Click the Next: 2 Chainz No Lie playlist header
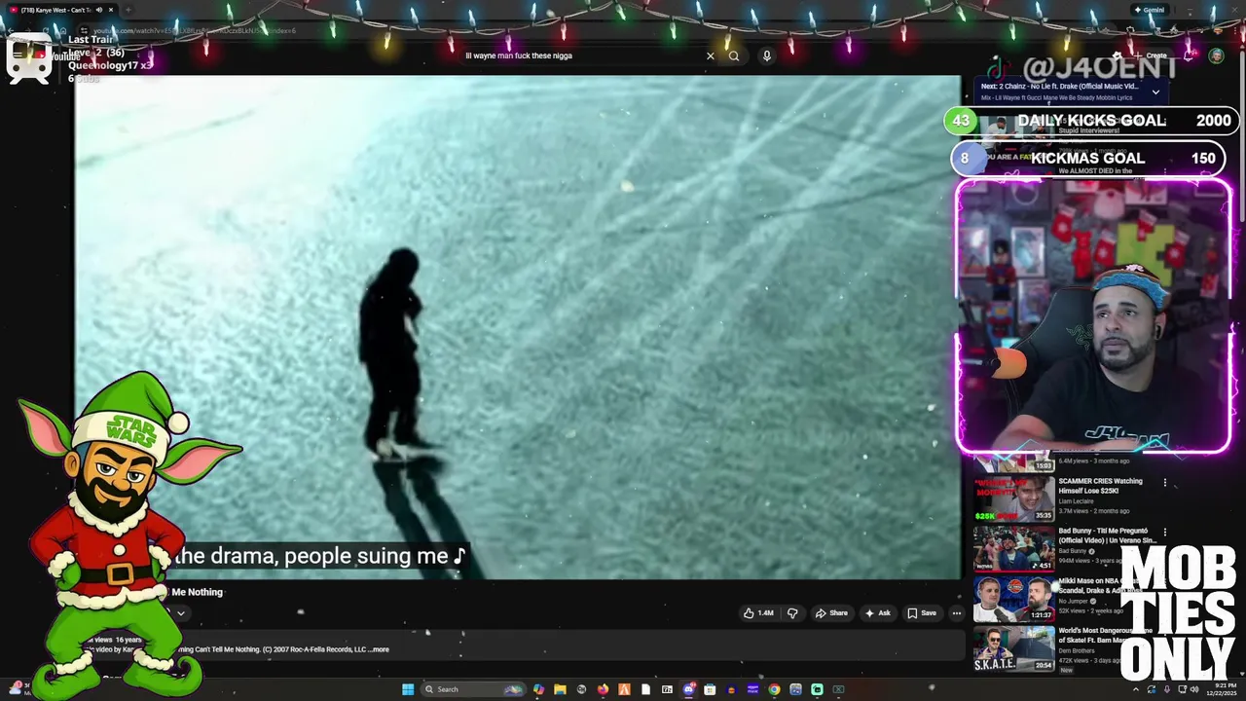This screenshot has width=1246, height=701. pos(1059,86)
